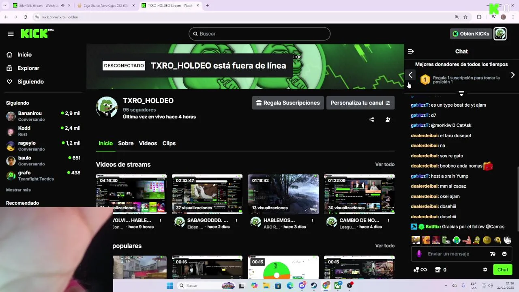Open browser extensions puzzle icon
The image size is (519, 292).
(x=479, y=17)
